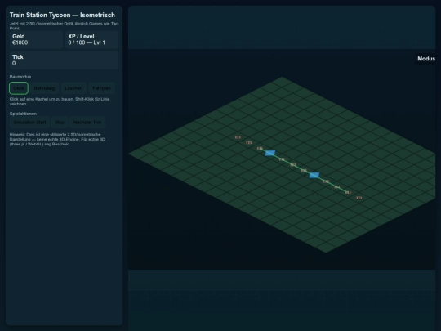Choose the Fahrplan mode button
Screen dimensions: 441x331
[x=102, y=88]
